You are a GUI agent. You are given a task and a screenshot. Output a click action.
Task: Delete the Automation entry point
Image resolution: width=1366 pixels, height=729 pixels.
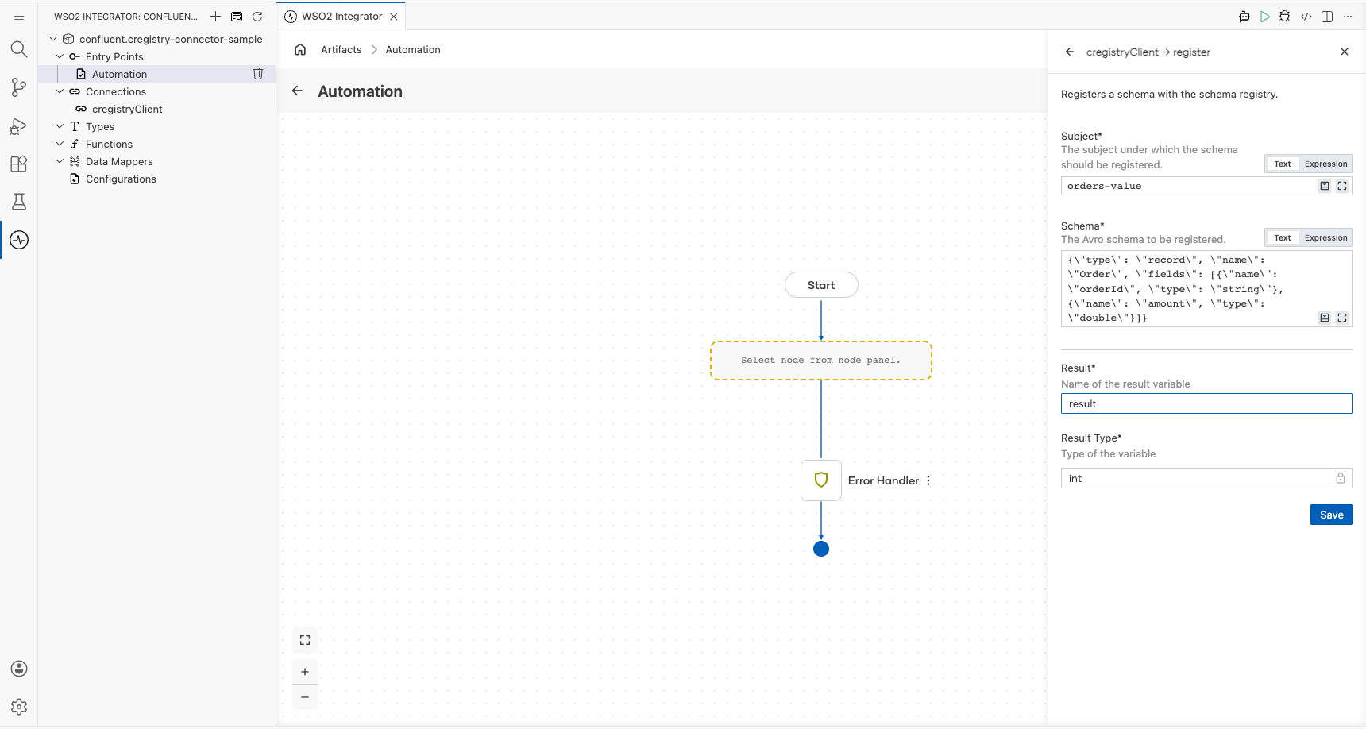(x=258, y=74)
